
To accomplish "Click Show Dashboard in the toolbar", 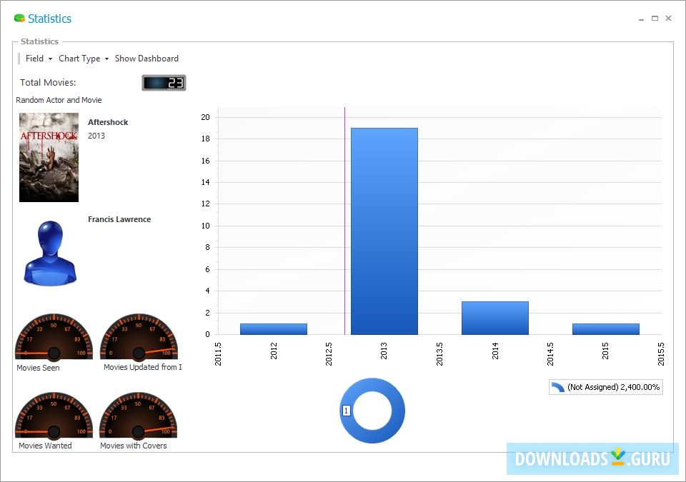I will pos(146,59).
